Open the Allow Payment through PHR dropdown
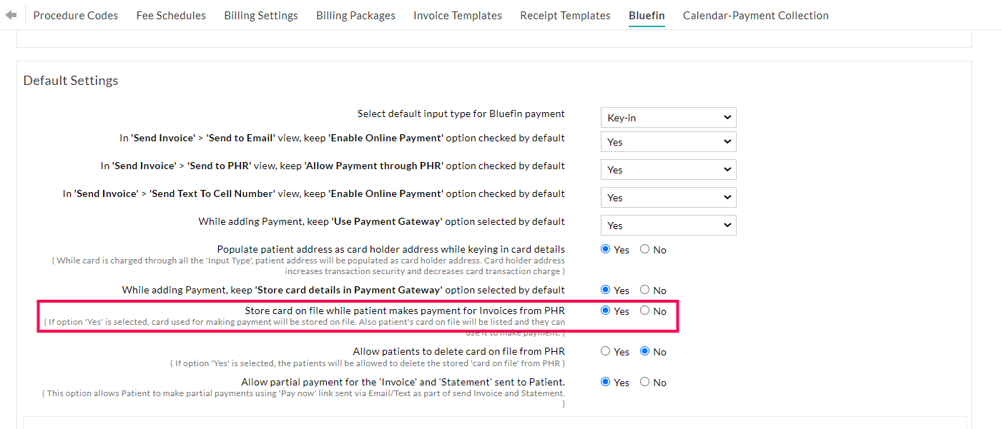The image size is (1002, 429). pos(668,169)
